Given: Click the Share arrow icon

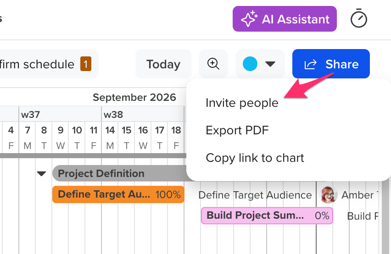Looking at the screenshot, I should (310, 64).
